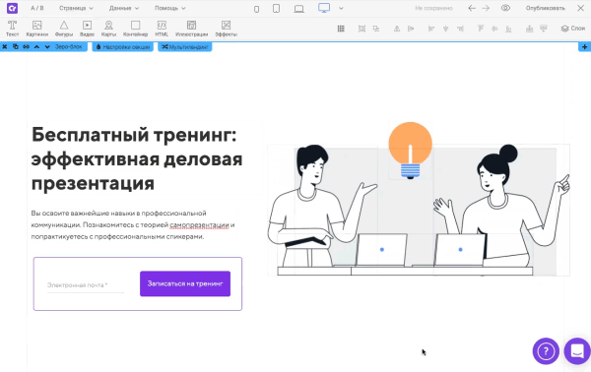Add a Контейнер element

pos(135,29)
